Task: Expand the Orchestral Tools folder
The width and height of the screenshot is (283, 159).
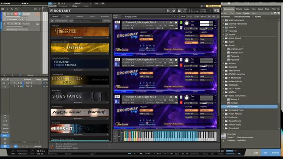Action: [x=224, y=110]
